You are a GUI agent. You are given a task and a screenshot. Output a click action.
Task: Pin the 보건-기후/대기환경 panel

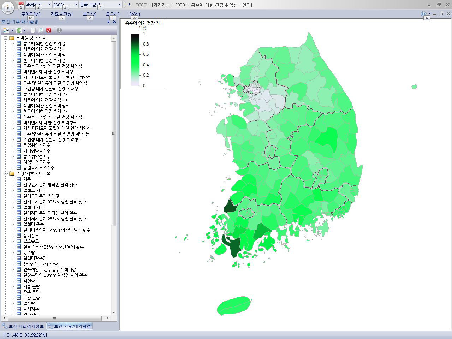[109, 22]
